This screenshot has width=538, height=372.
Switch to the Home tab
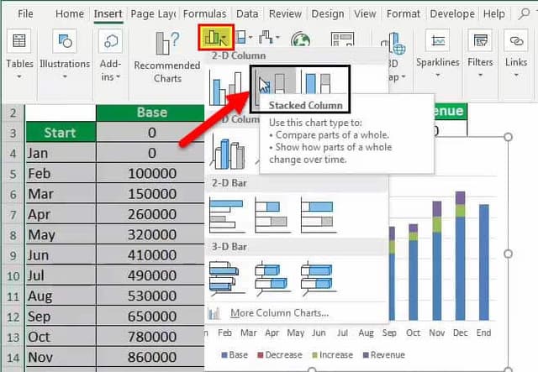click(x=70, y=13)
